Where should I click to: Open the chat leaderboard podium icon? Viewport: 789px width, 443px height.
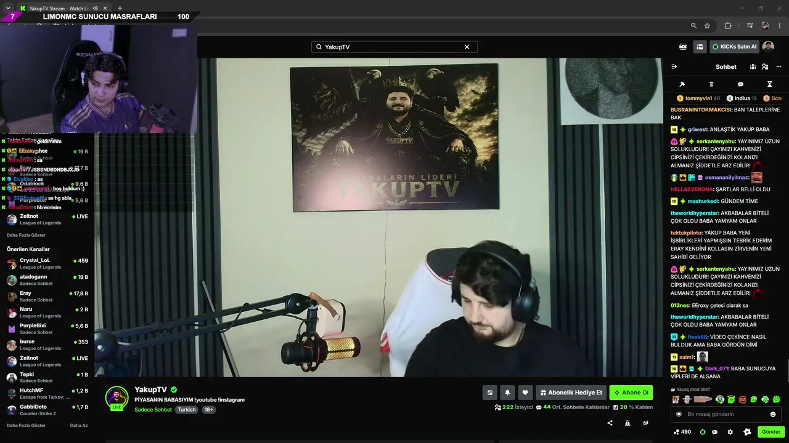pyautogui.click(x=751, y=66)
